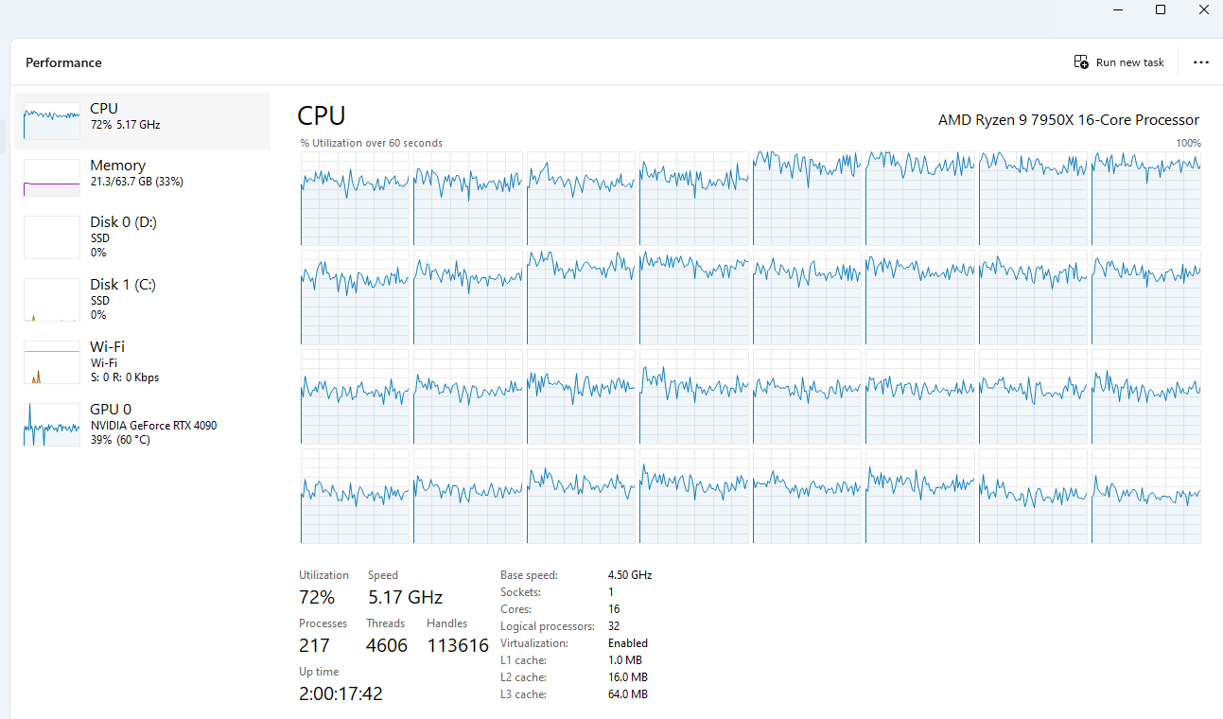Click the Base speed value 4.50 GHz

630,575
